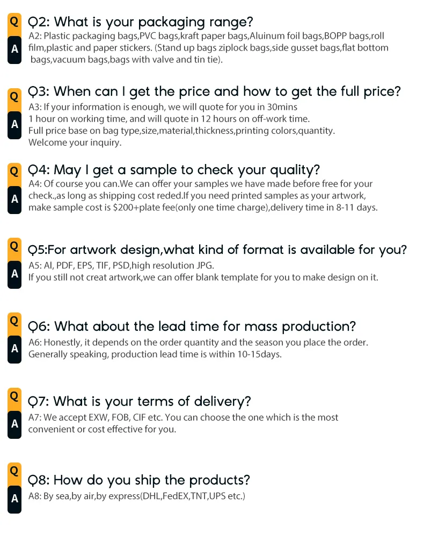
Task: Select the Q7 terms of delivery heading
Action: click(x=140, y=402)
